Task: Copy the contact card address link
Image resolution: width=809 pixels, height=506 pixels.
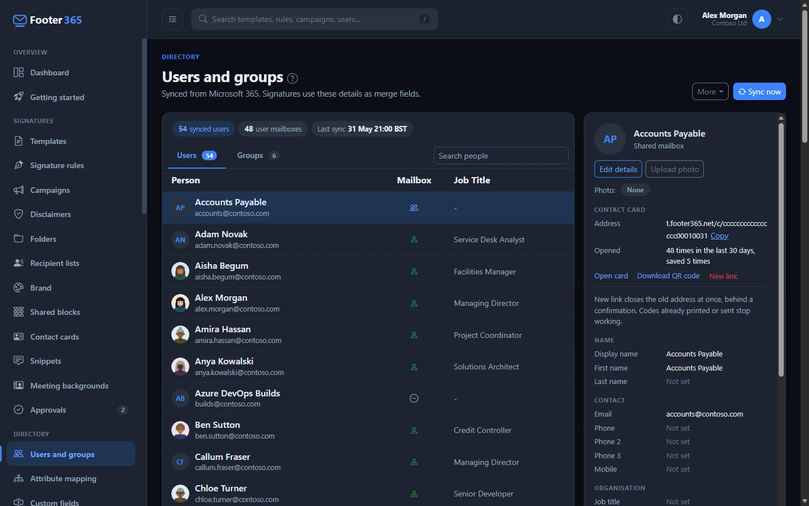Action: click(719, 236)
